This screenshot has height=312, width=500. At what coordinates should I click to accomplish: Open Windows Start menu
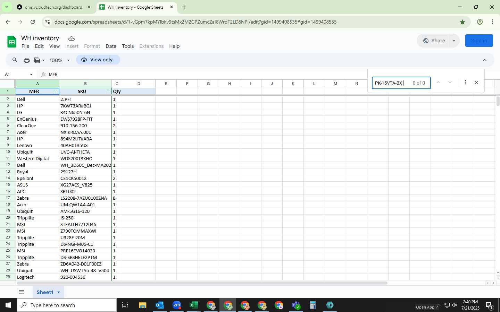(8, 305)
